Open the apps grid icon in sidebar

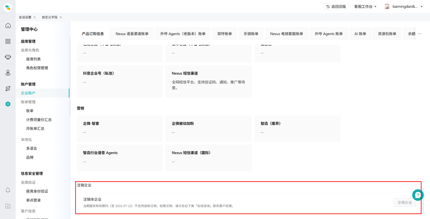pos(8,41)
